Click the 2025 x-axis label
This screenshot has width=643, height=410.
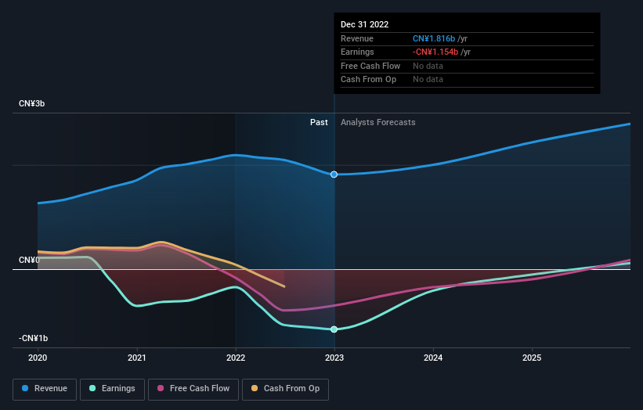tap(532, 358)
